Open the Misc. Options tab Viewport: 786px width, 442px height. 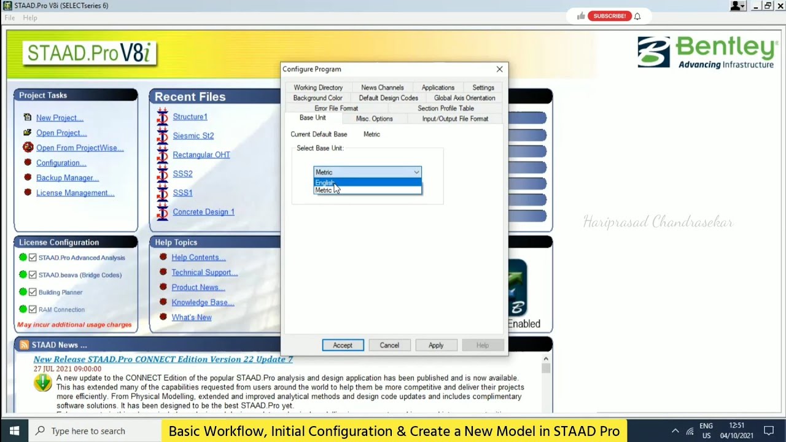374,119
